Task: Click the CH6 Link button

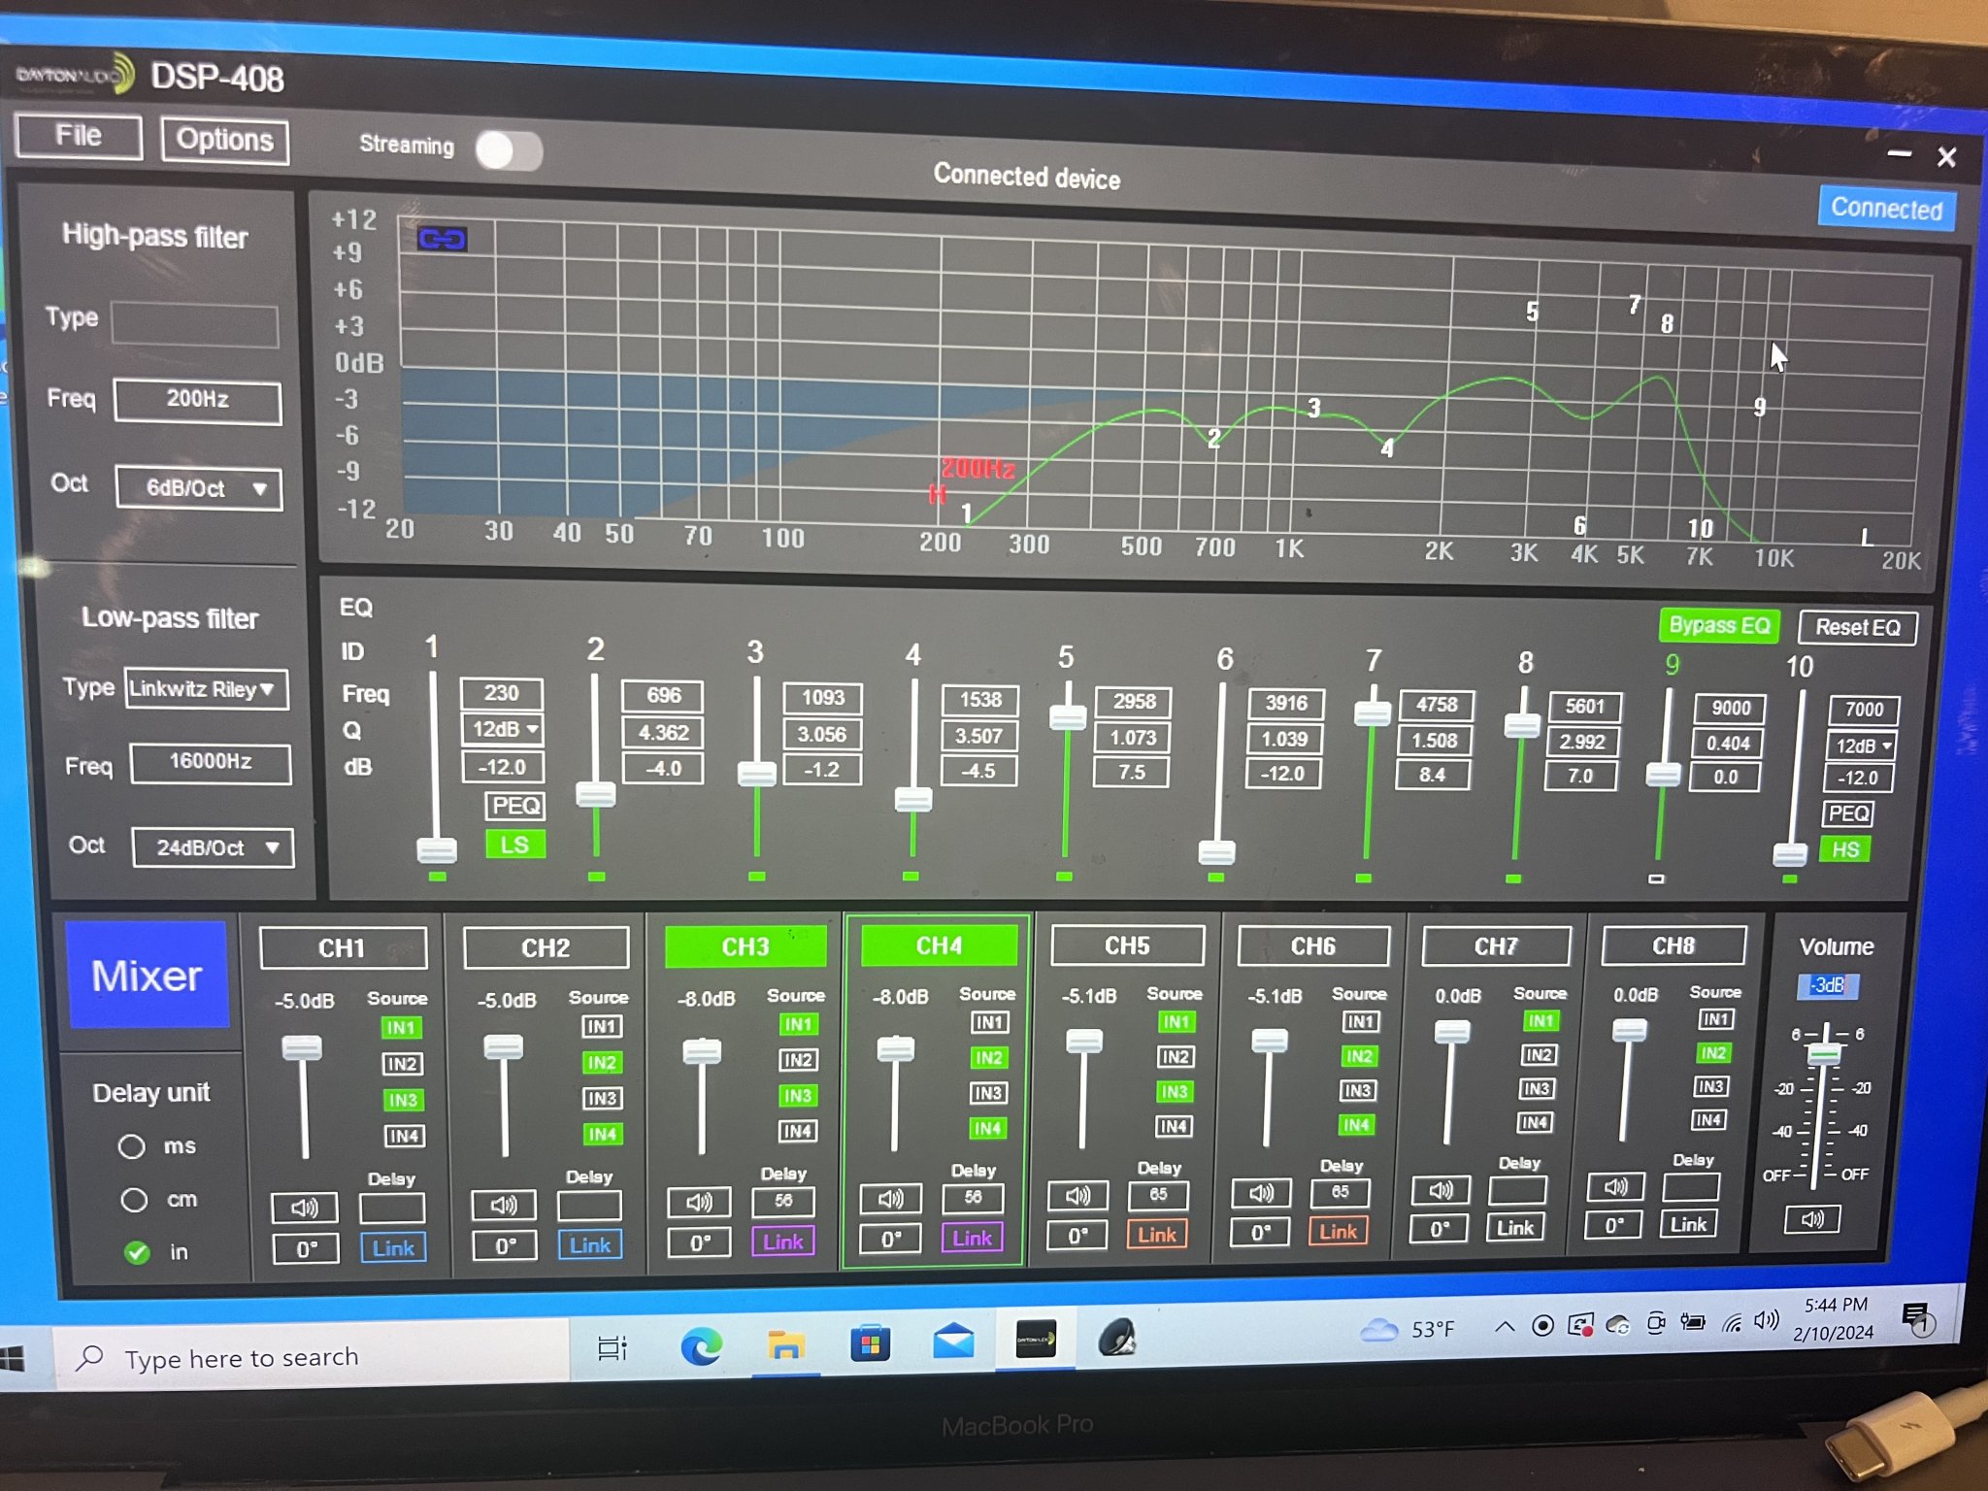Action: (1338, 1231)
